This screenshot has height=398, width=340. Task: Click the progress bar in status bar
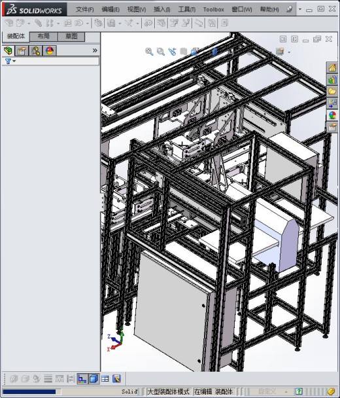(x=32, y=391)
